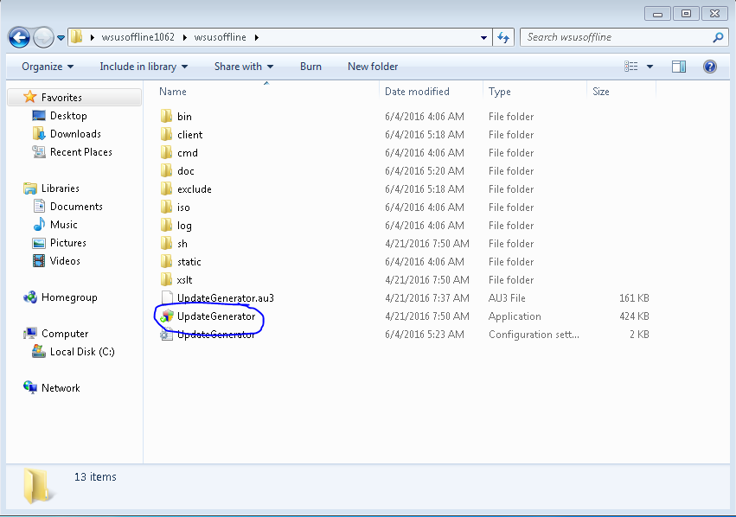Click the Burn toolbar button
736x517 pixels.
point(310,67)
